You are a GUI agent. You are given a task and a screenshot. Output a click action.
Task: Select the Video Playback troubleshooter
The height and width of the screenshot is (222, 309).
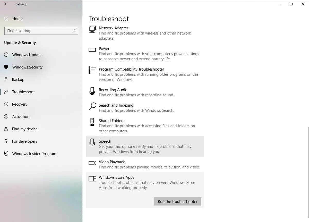click(145, 164)
